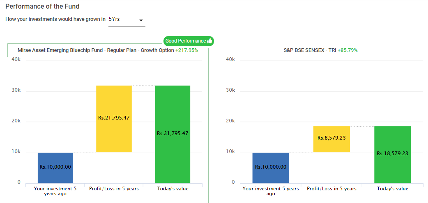Select the 5Yrs text in period selector
This screenshot has height=203, width=428.
click(x=115, y=19)
